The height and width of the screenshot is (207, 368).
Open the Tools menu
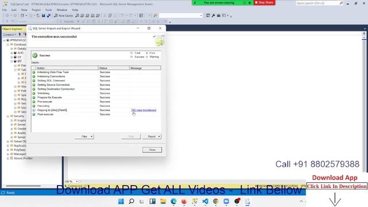point(48,10)
